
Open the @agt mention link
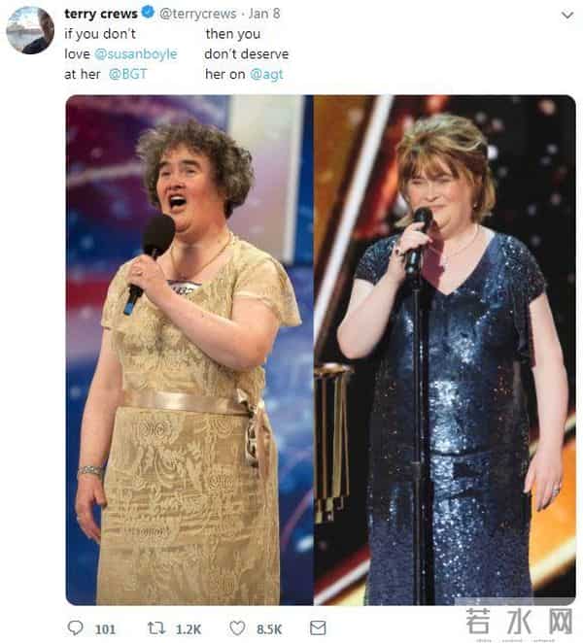[x=266, y=74]
